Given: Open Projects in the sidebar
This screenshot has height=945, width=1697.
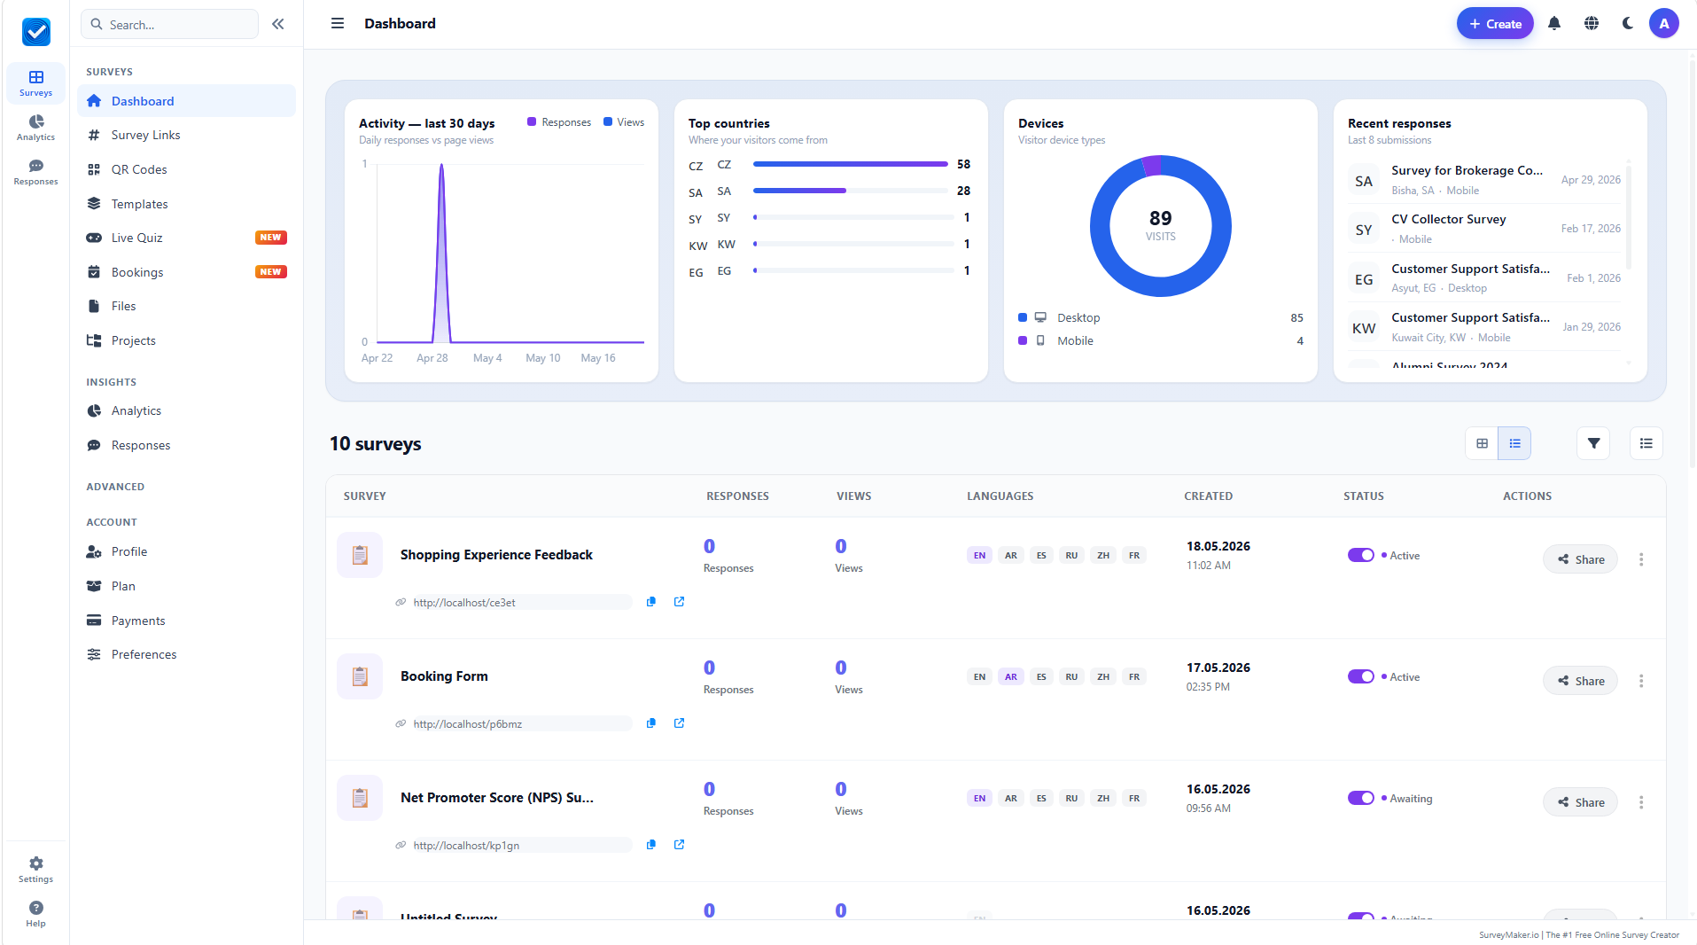Looking at the screenshot, I should (x=186, y=340).
